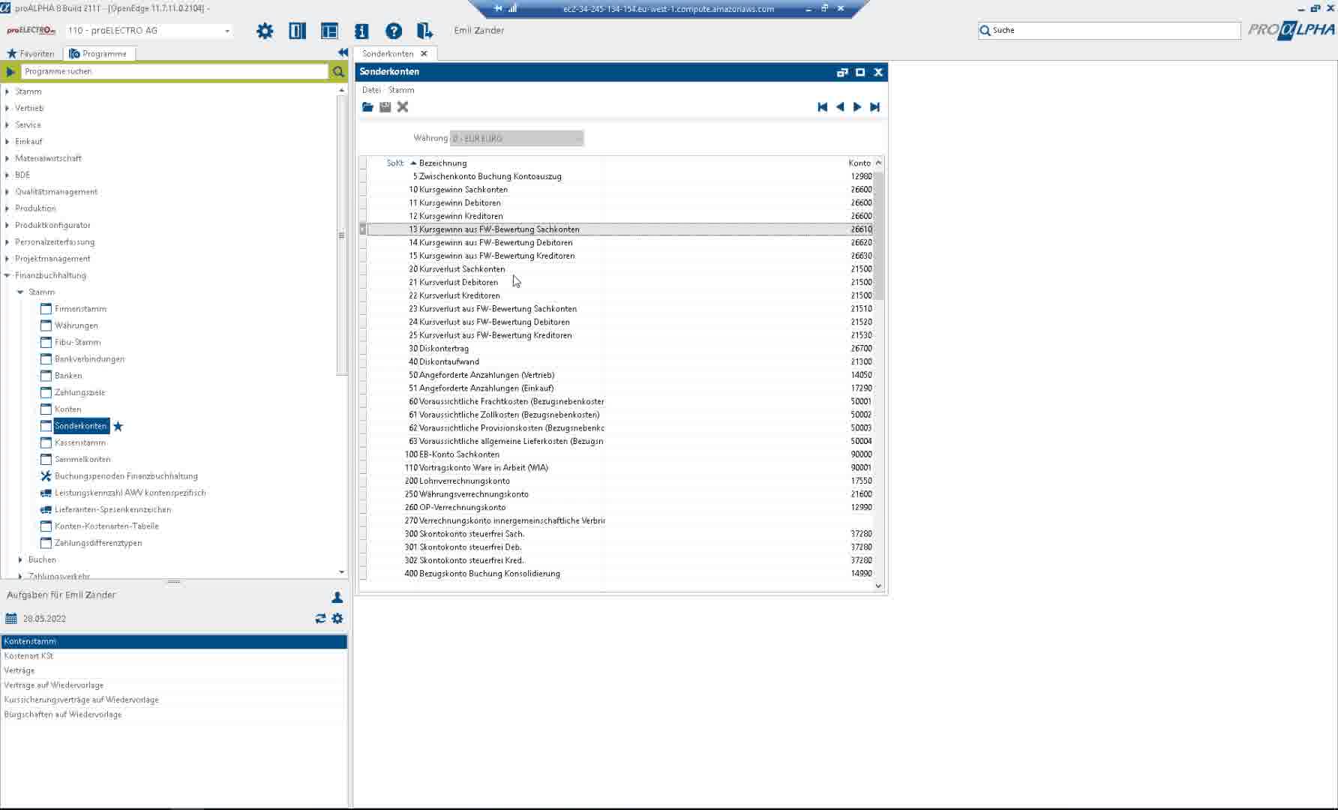Expand the Materialwirtschaft tree node
This screenshot has height=810, width=1338.
point(7,158)
